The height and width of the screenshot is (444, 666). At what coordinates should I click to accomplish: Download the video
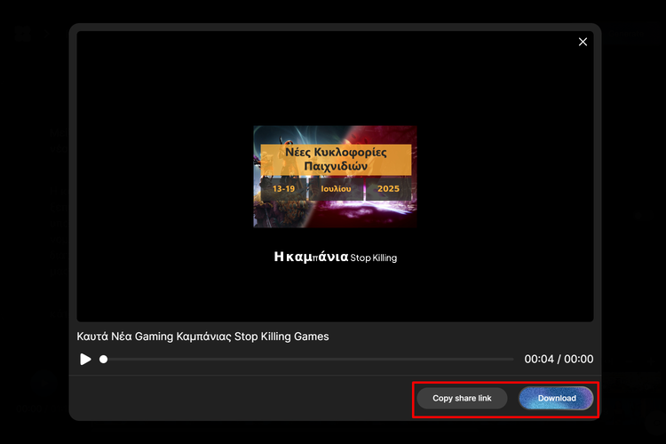point(556,398)
